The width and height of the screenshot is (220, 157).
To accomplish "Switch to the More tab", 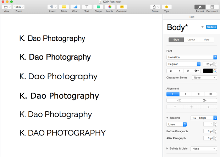I will point(206,40).
